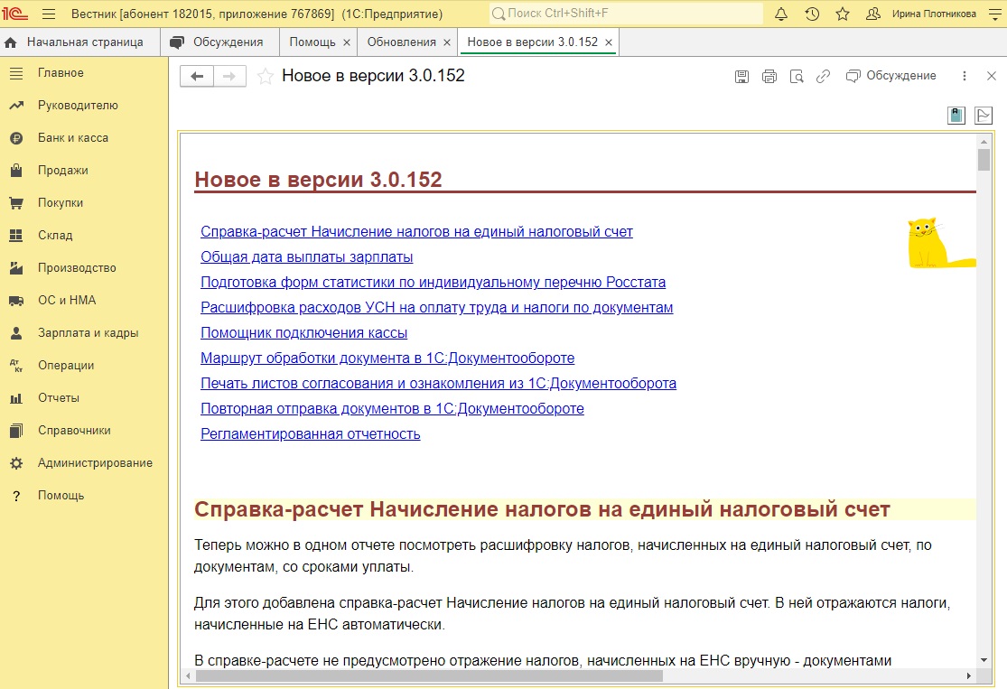
Task: Add page to favorites with star
Action: 265,77
